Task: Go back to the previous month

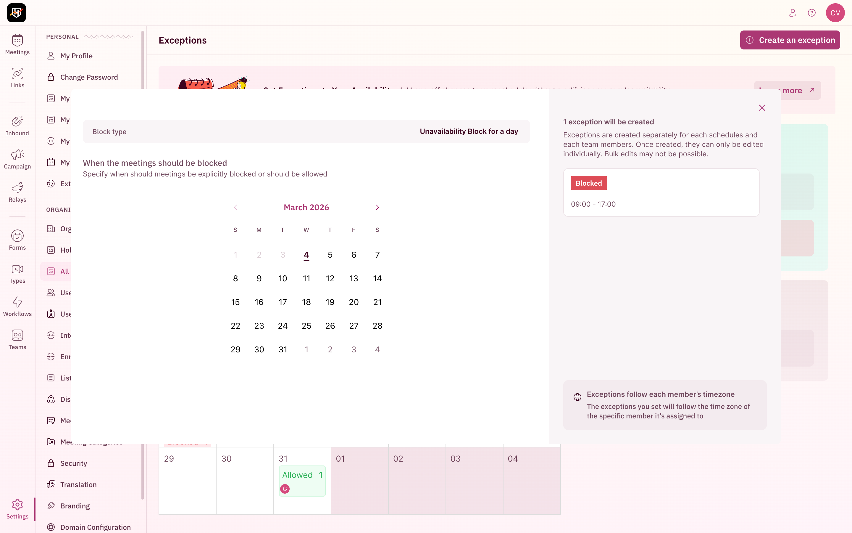Action: click(x=235, y=207)
